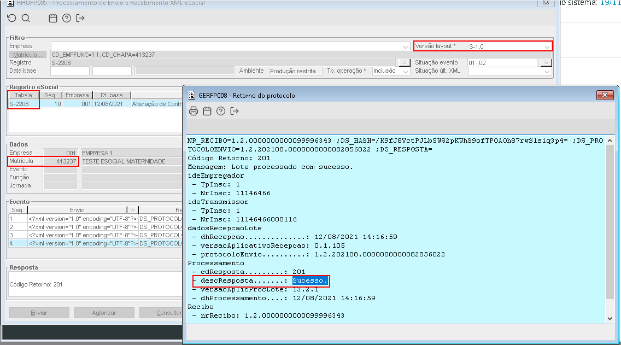Screen dimensions: 621x345
Task: Click the Envio column header in Evento
Action: pos(77,210)
